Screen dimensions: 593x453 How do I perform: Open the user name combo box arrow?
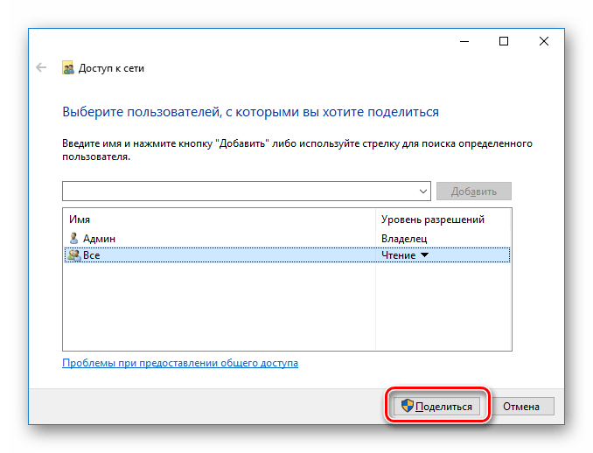point(423,192)
